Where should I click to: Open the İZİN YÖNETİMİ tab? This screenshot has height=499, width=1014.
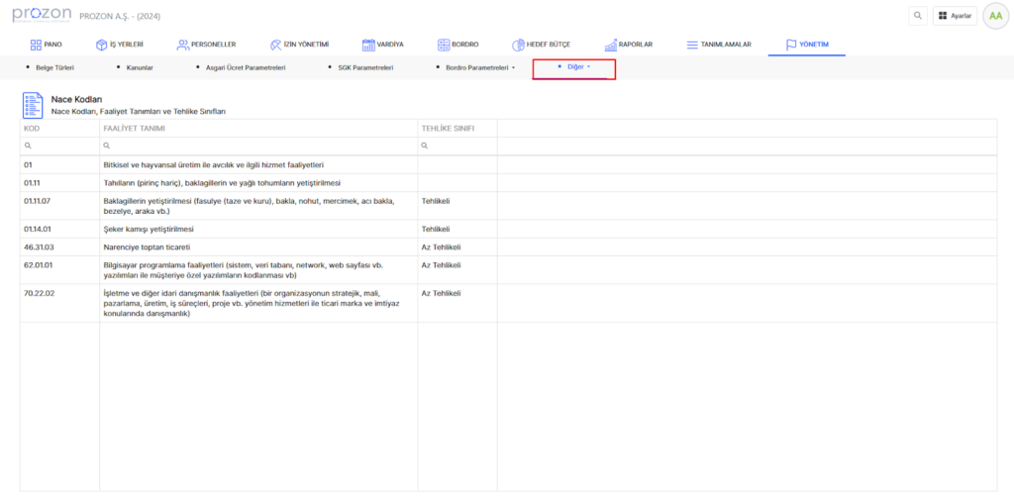click(x=306, y=45)
